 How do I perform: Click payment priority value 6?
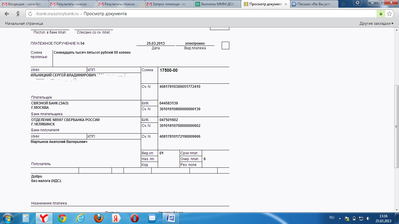point(204,159)
